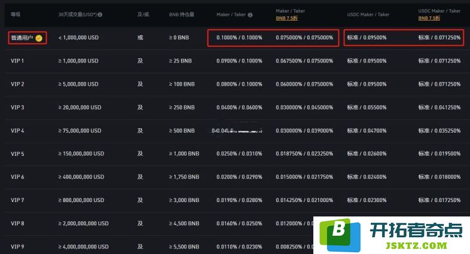Click the ≥ 1,000,000 USD volume cell
The width and height of the screenshot is (470, 254).
(x=78, y=61)
